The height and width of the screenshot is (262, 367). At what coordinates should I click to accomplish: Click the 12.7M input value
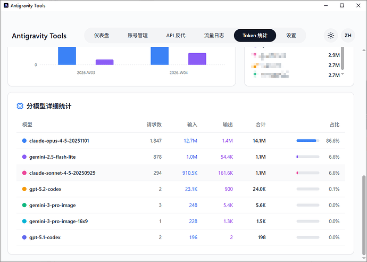click(190, 141)
